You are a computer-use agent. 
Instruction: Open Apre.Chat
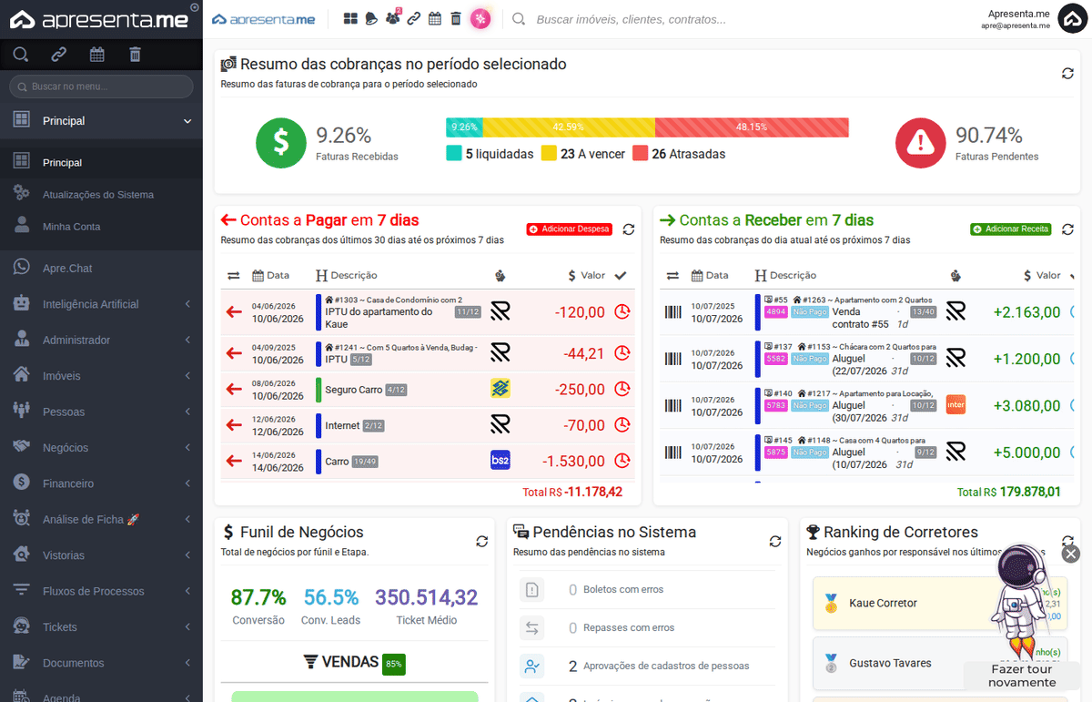pyautogui.click(x=101, y=269)
